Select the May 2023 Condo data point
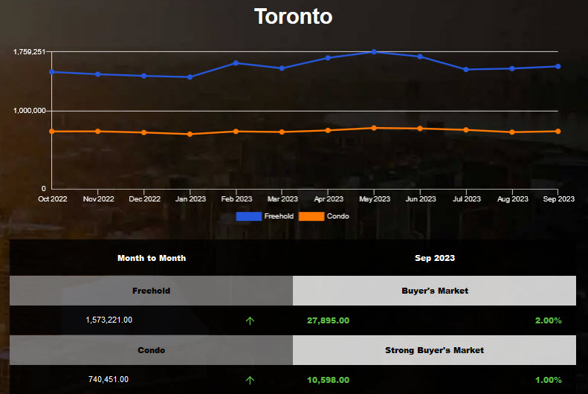Screen dimensions: 588x394 point(375,128)
